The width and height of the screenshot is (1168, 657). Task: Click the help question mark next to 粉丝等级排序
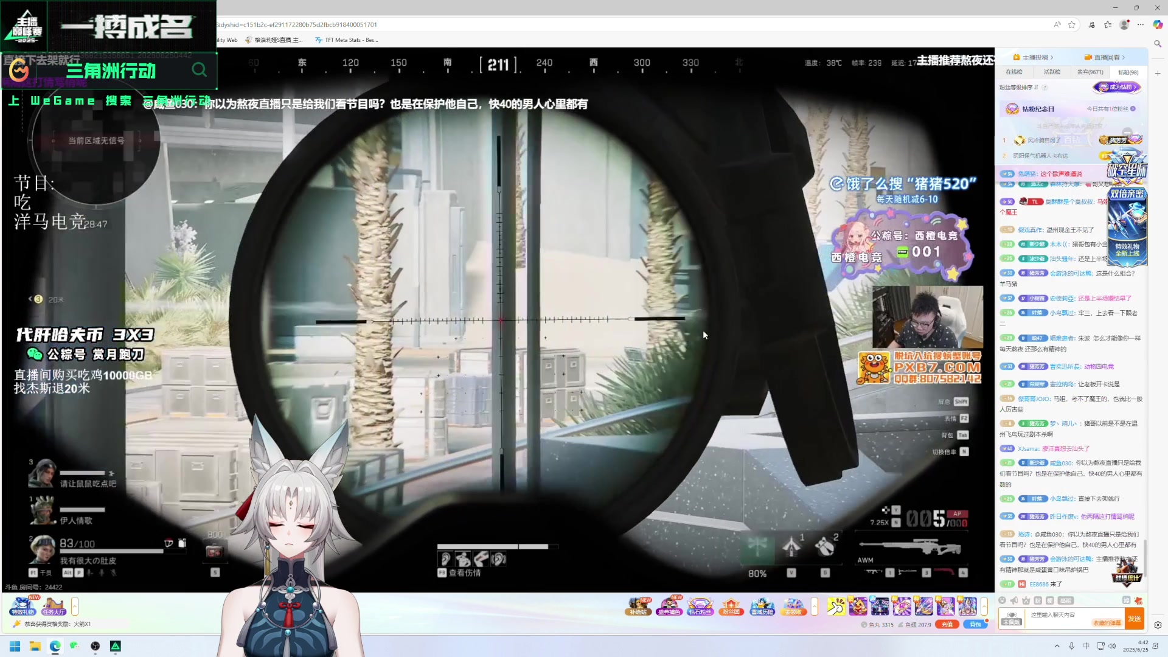1045,88
